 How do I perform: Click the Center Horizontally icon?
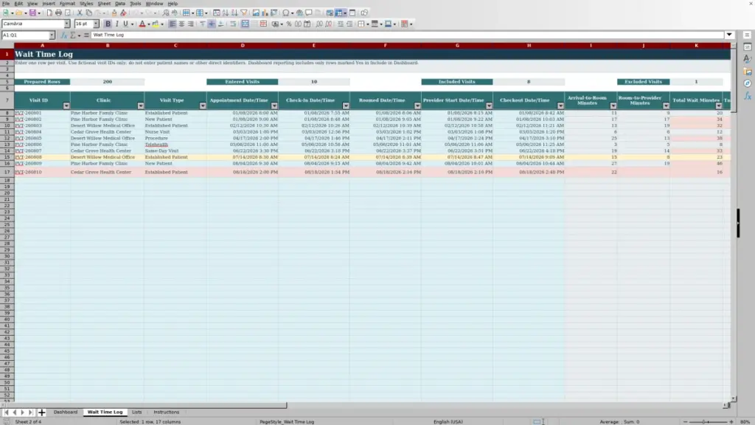point(181,24)
